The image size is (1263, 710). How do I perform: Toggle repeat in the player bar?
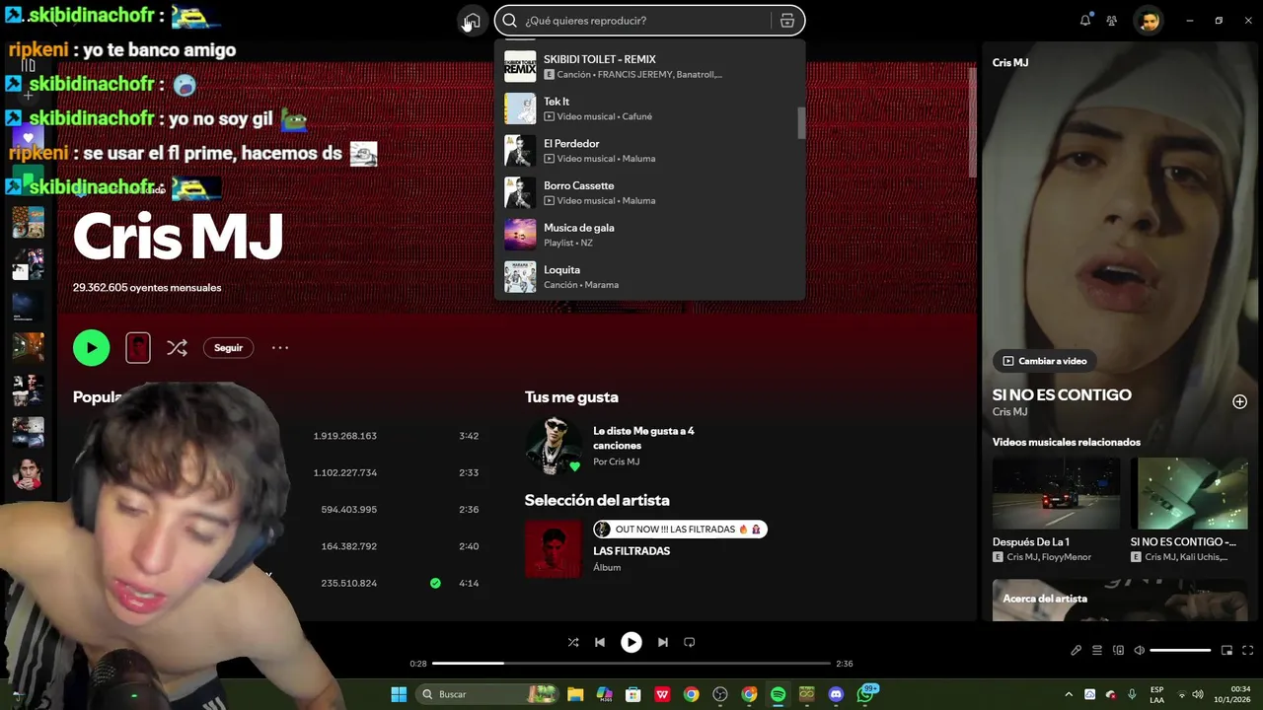pos(690,642)
